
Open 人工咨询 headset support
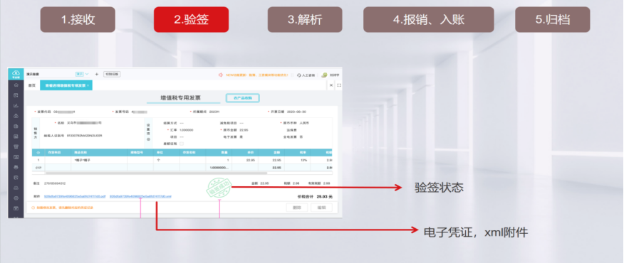(x=306, y=75)
